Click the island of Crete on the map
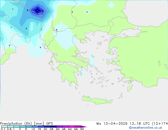Viewport: 168px width, 130px height. [97, 100]
